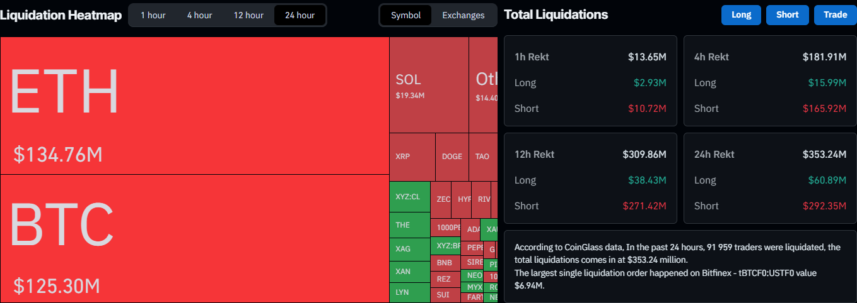Click the TAO heatmap tile

482,157
